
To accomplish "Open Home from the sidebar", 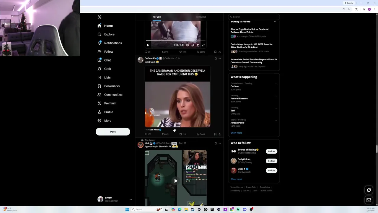I will [105, 26].
